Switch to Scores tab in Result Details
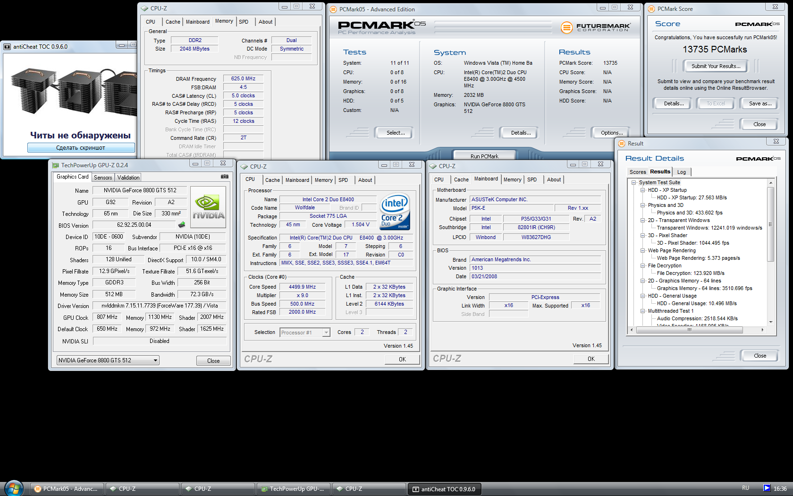Screen dimensions: 793x496 click(x=638, y=172)
